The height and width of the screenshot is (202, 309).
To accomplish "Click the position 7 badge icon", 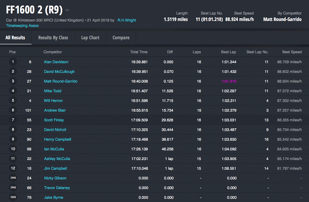I will point(14,120).
